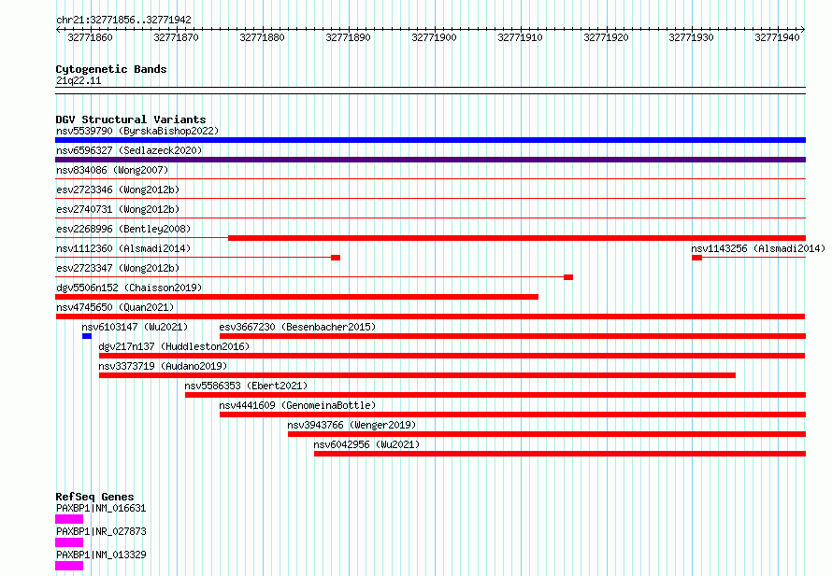The image size is (832, 576).
Task: Click ruler position 32771890
Action: click(348, 37)
